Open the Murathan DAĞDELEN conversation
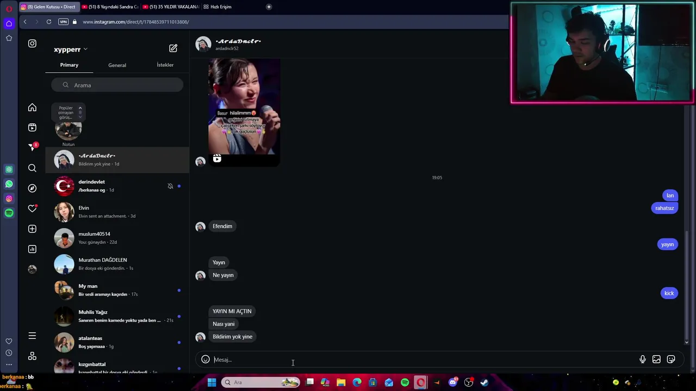 click(117, 264)
